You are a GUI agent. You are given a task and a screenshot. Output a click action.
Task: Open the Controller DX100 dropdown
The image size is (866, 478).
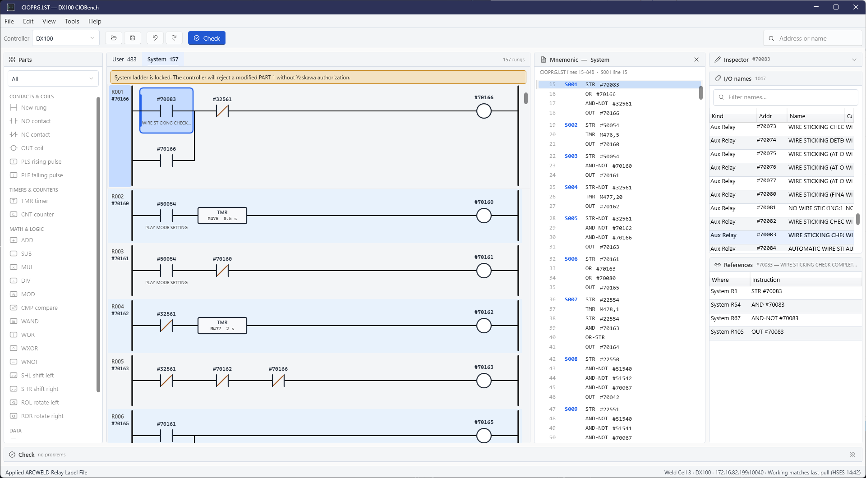coord(66,38)
